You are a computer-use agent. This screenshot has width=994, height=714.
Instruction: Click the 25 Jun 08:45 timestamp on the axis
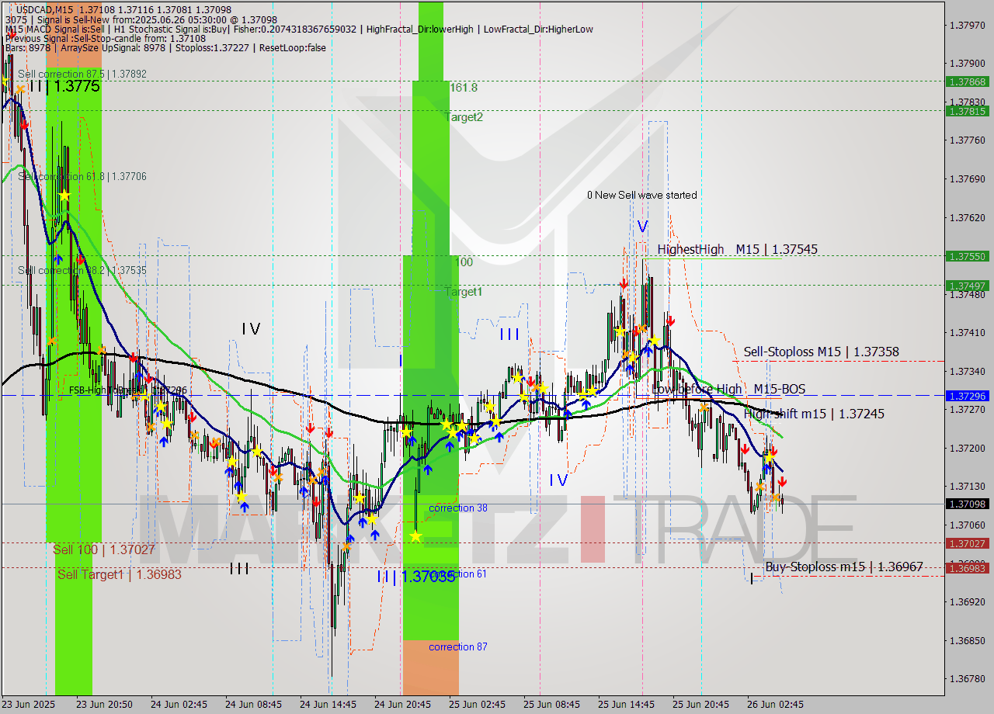554,705
